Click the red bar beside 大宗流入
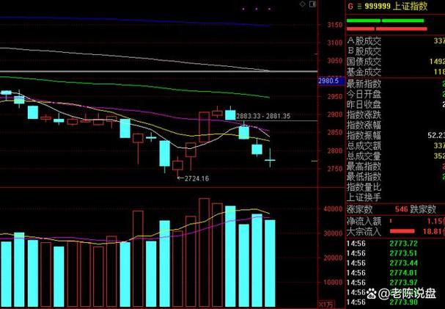The height and width of the screenshot is (309, 445). [414, 233]
